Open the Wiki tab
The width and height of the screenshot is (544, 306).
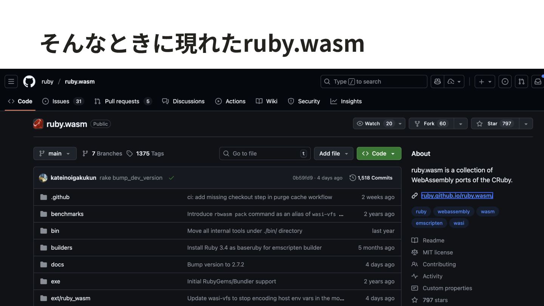click(267, 101)
